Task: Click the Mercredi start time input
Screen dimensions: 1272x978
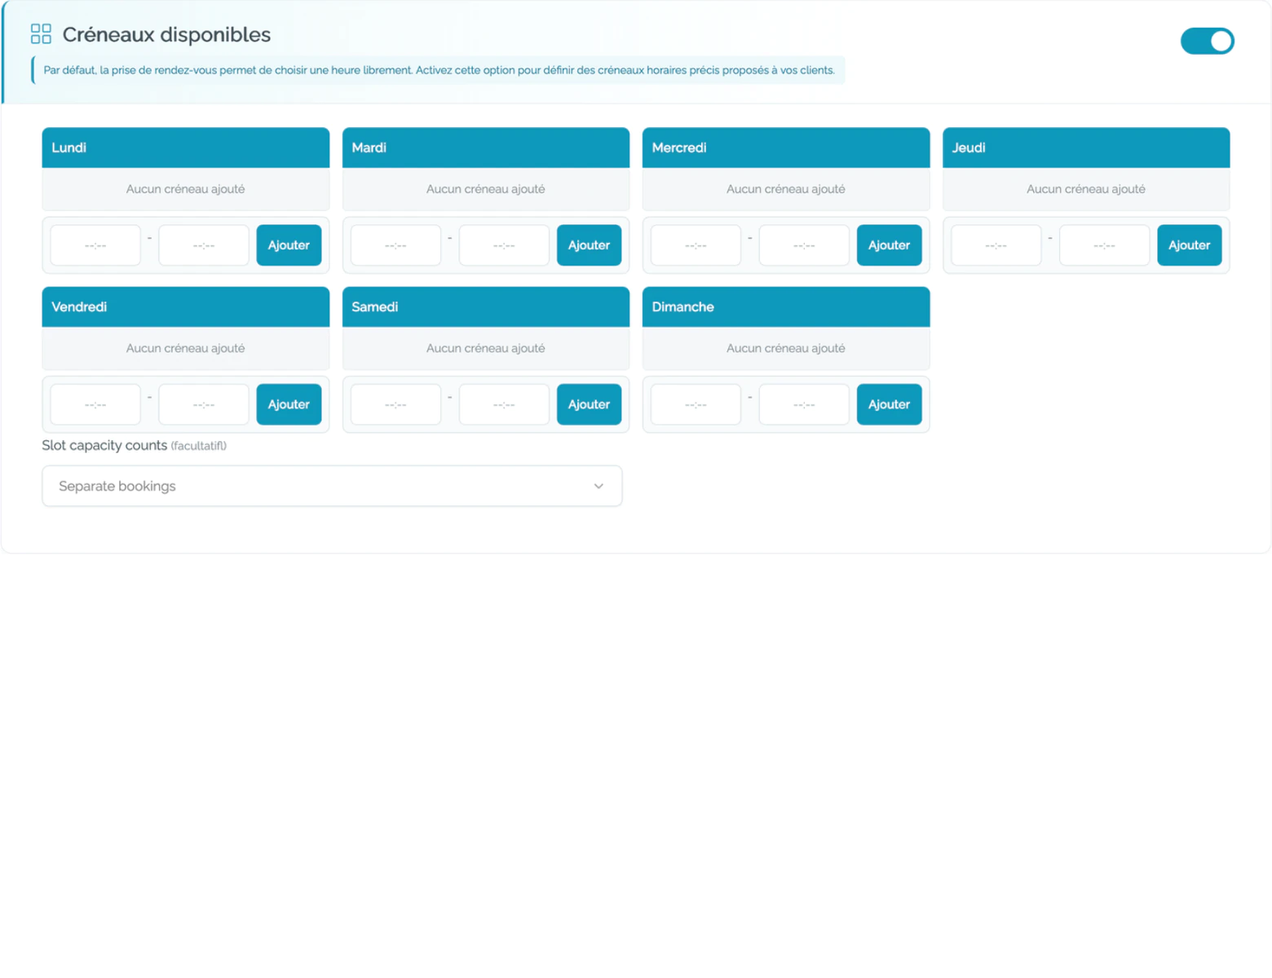Action: pos(696,245)
